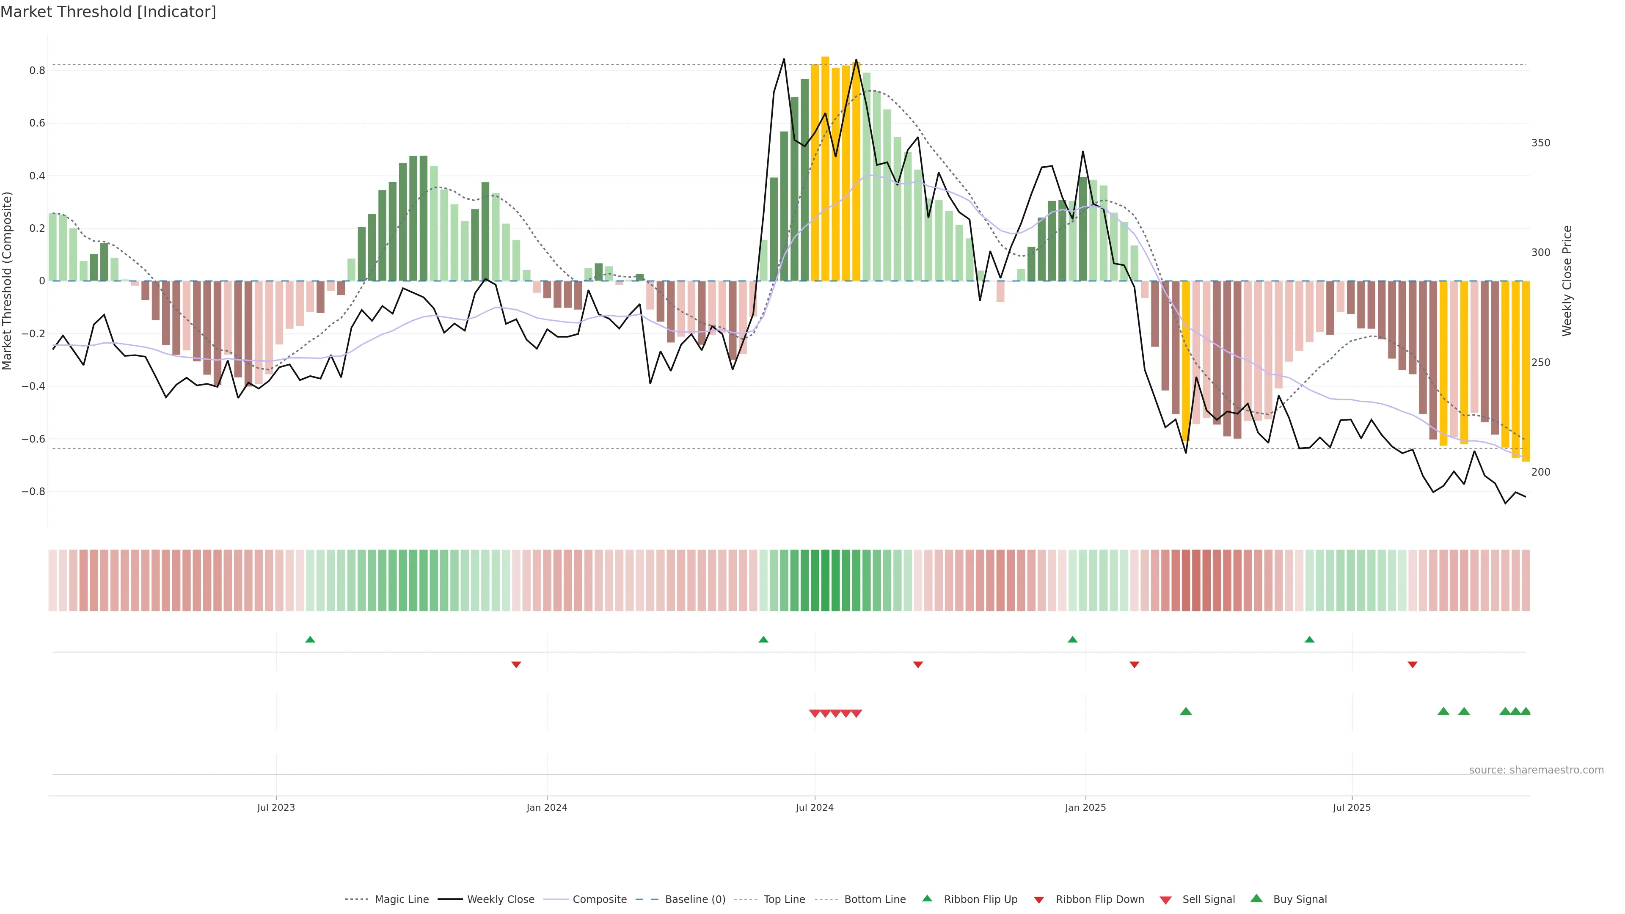Click the Ribbon Flip Up legend triangle icon
The height and width of the screenshot is (914, 1625).
tap(927, 898)
